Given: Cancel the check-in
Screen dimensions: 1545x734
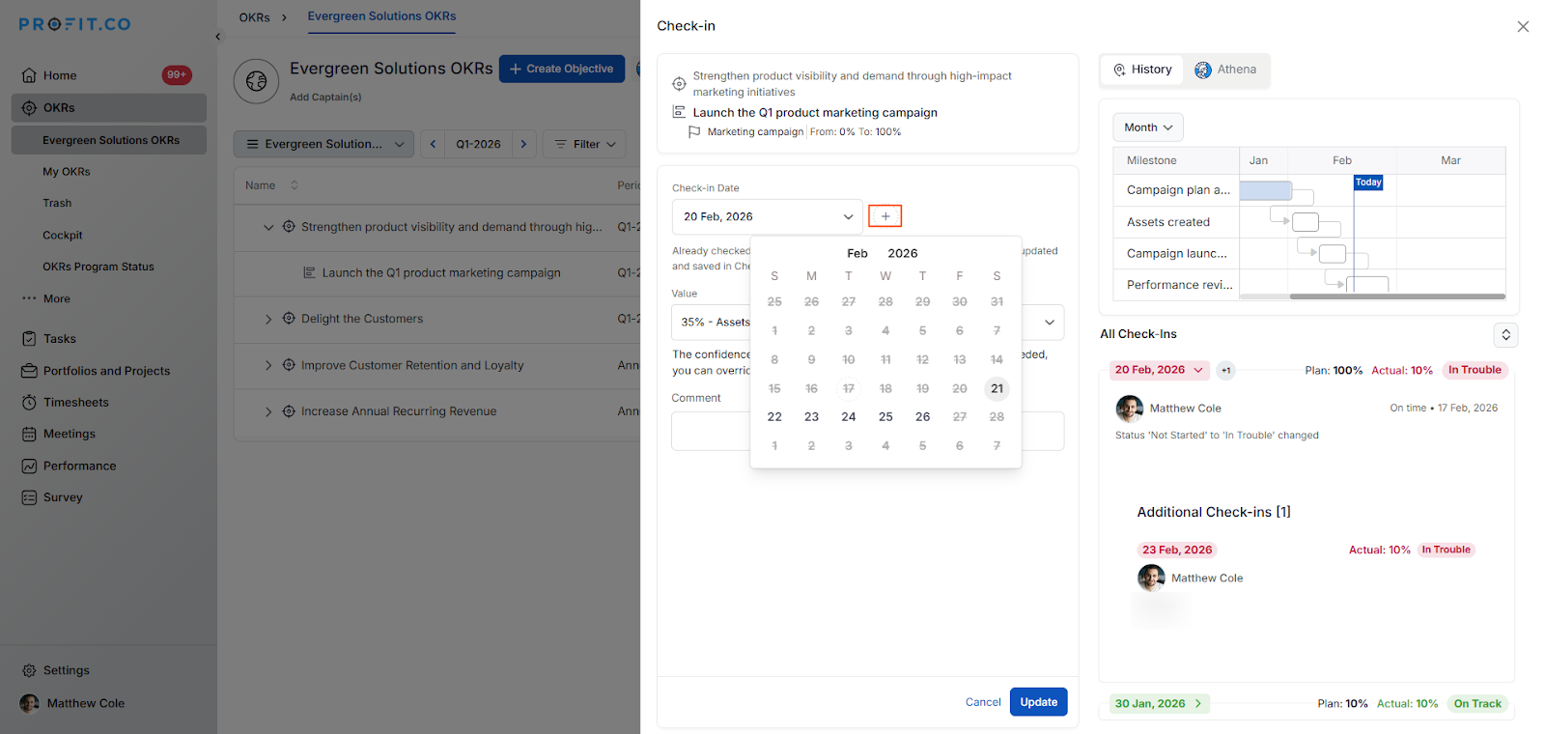Looking at the screenshot, I should click(983, 702).
